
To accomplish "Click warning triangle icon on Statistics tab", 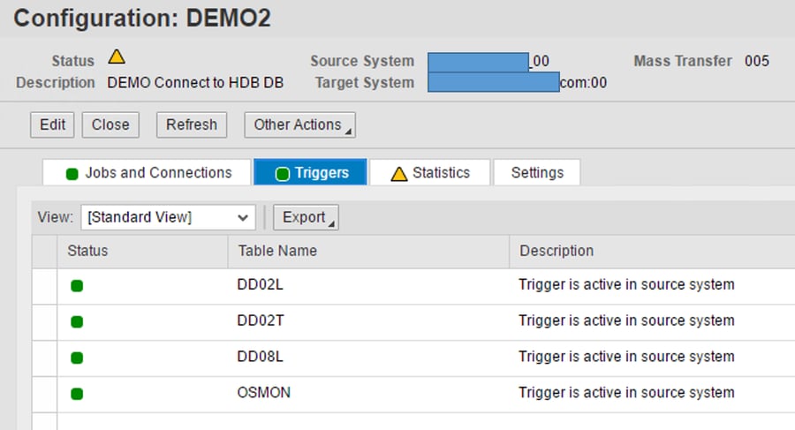I will [398, 174].
